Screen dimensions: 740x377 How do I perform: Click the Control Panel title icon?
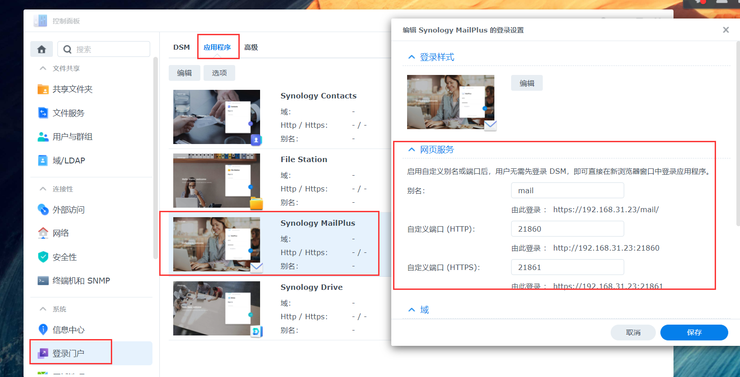point(40,21)
